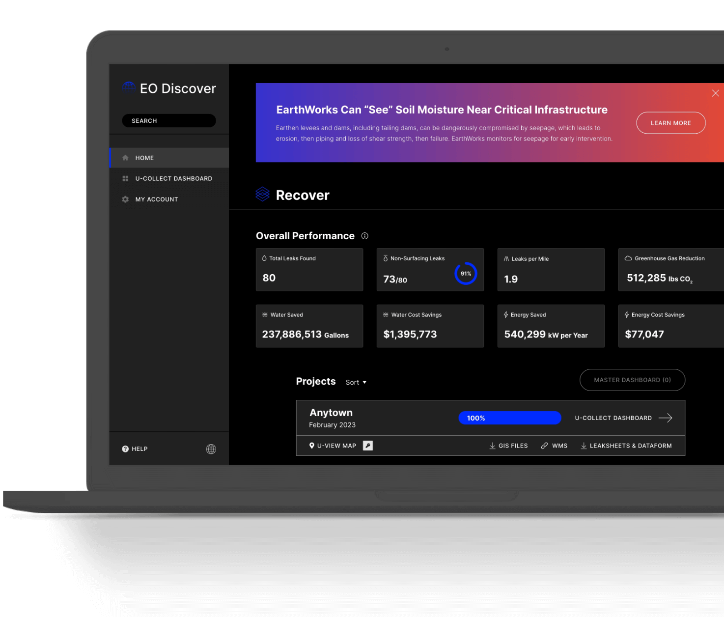Click the Search input field

coord(169,121)
